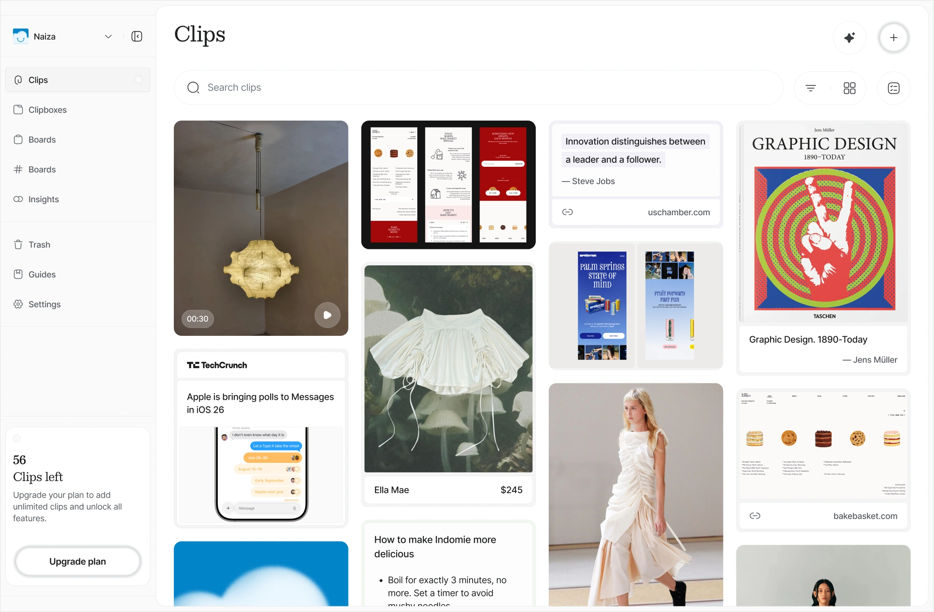Screen dimensions: 934x612
Task: Play the lamp video clip
Action: tap(327, 315)
